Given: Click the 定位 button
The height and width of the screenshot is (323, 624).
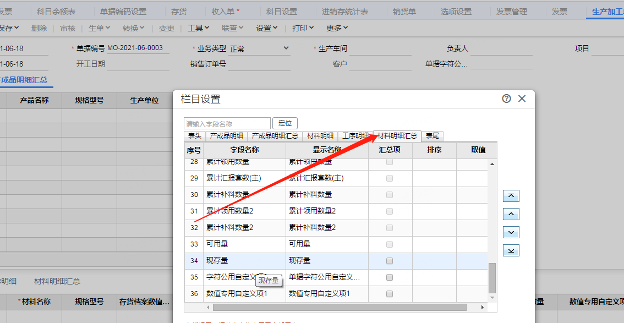Looking at the screenshot, I should point(285,123).
